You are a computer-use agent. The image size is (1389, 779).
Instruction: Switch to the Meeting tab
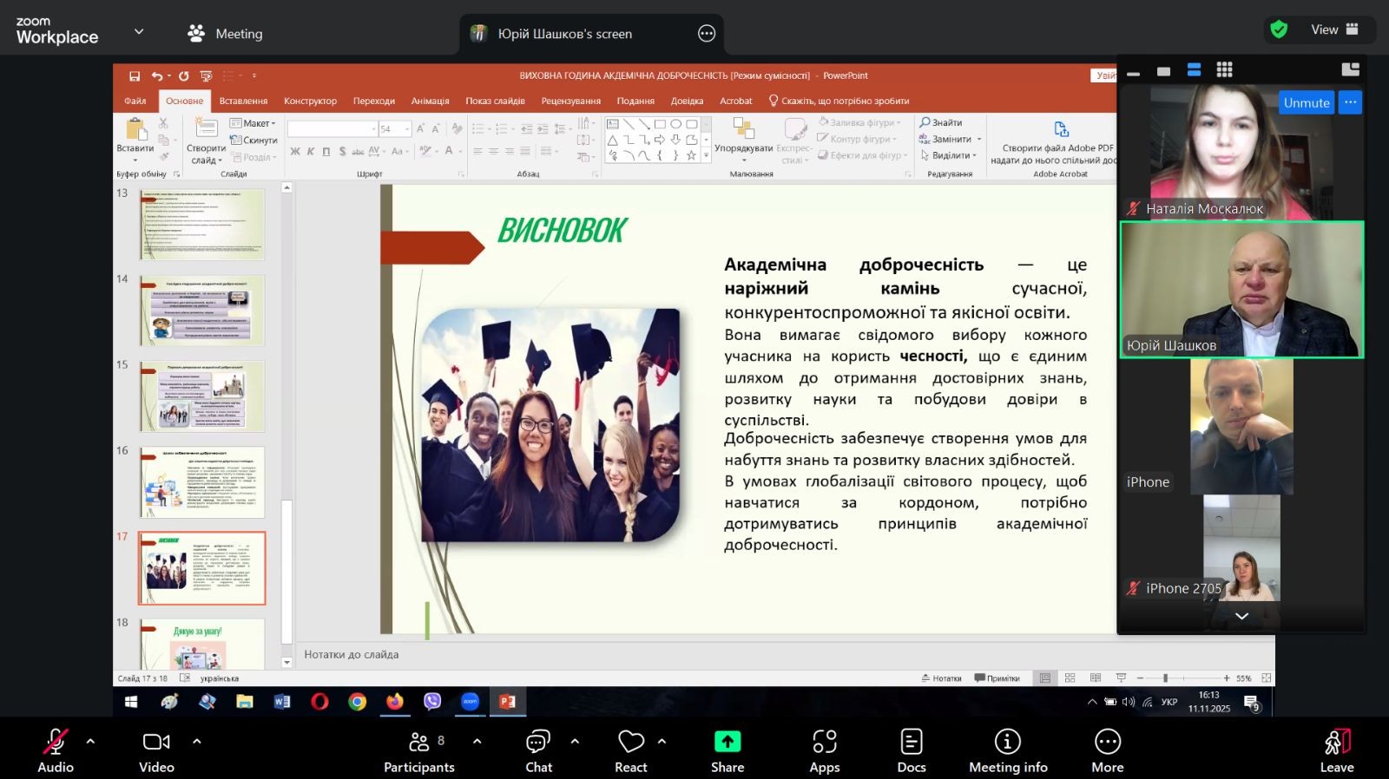pyautogui.click(x=226, y=34)
